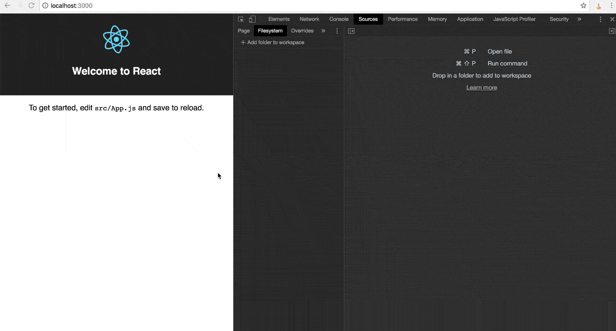Open the Sources pane three-dot options menu
Screen dimensions: 616x331
[337, 31]
